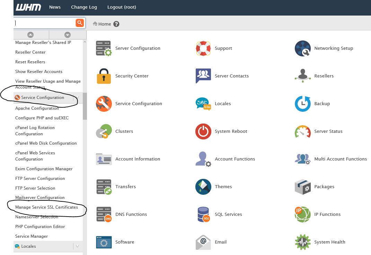Click the System Reboot power icon
Screen dimensions: 371x255
[203, 131]
